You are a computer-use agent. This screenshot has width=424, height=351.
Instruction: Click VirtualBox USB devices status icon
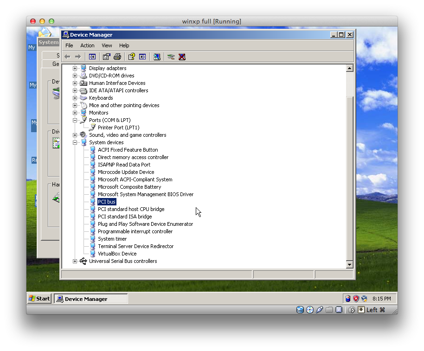319,310
